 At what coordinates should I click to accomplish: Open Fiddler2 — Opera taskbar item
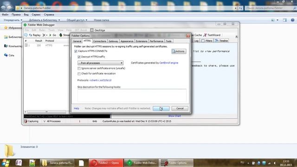point(106,163)
